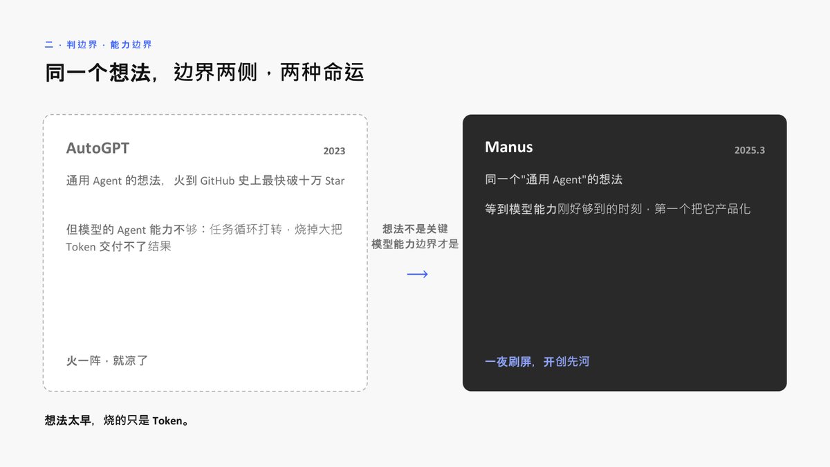Select the line '同一个"通用 Agent"的想法'
The image size is (830, 467).
click(553, 179)
